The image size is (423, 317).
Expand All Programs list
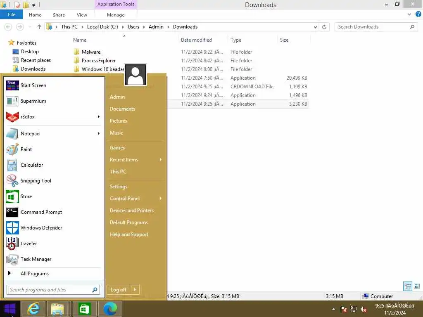click(54, 274)
